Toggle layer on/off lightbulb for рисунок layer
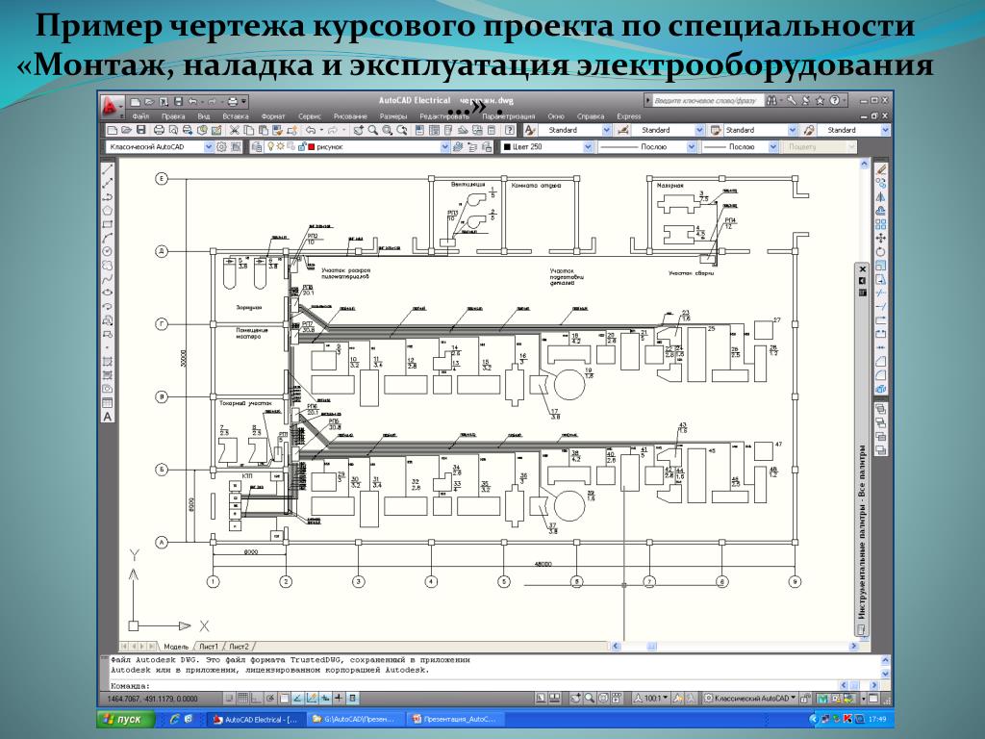The image size is (985, 739). coord(270,146)
